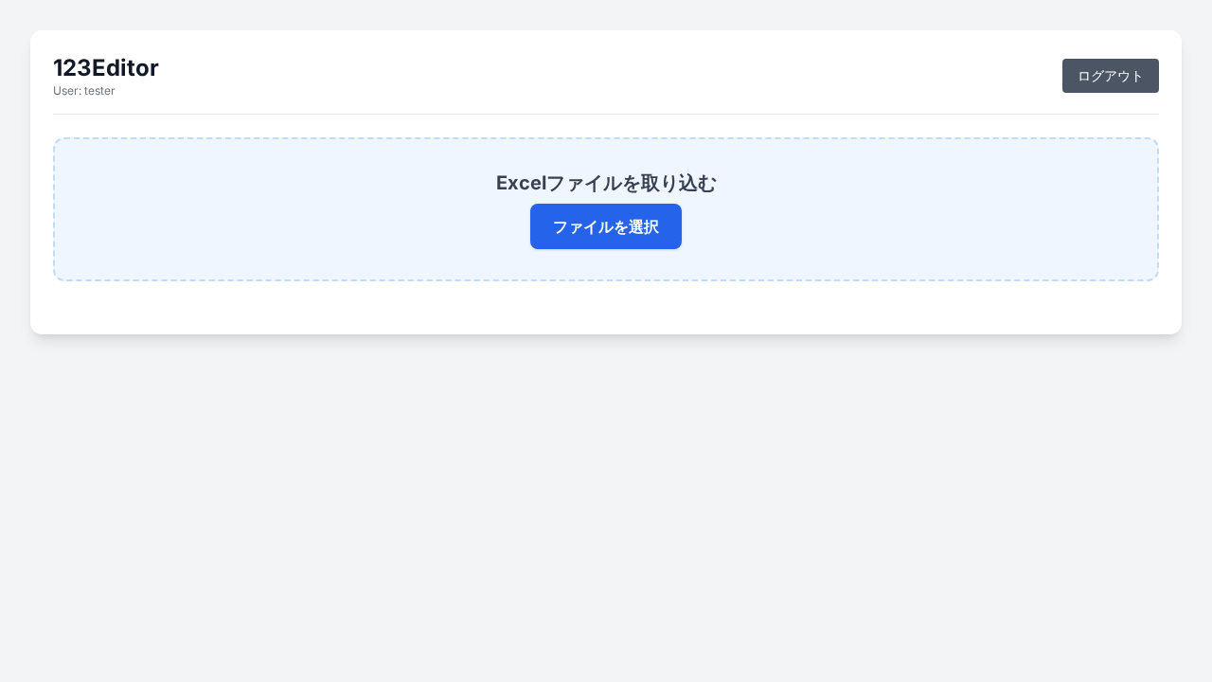Image resolution: width=1212 pixels, height=682 pixels.
Task: Click the Excelファイルを取り込む heading
Action: pos(606,183)
